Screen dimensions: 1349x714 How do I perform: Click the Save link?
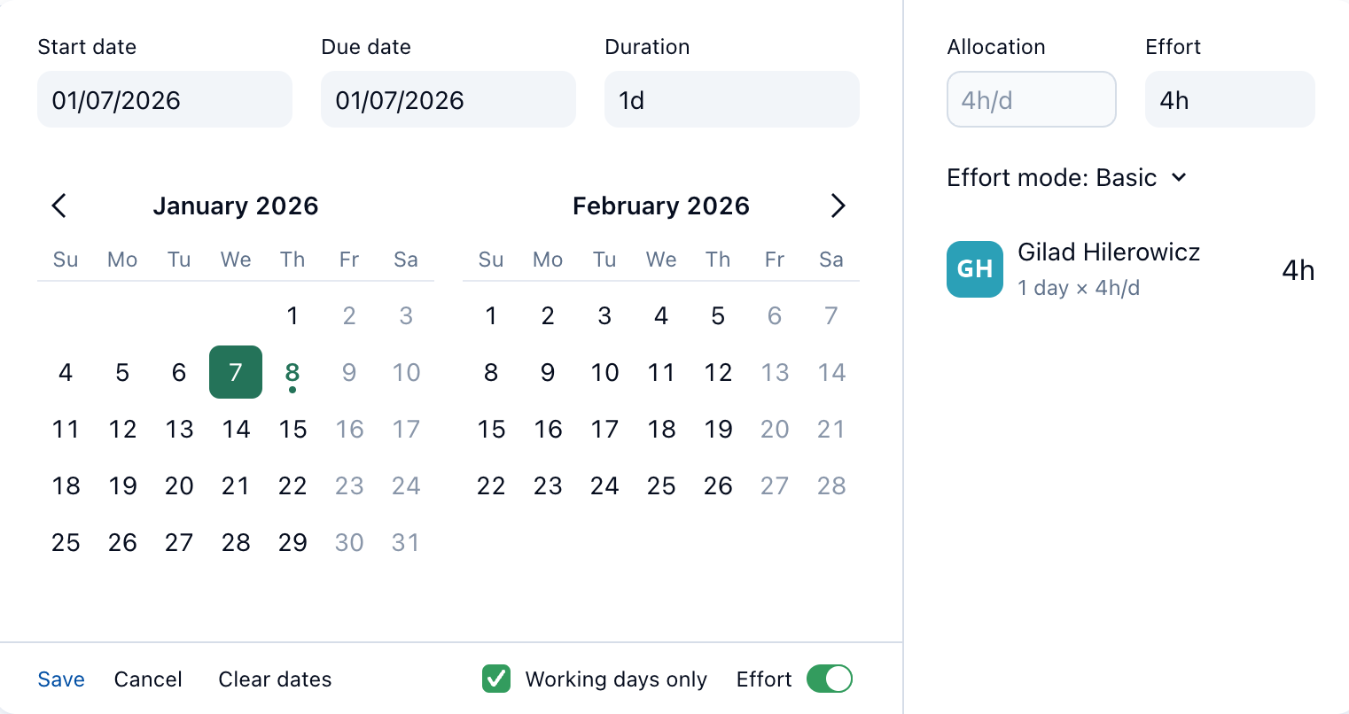tap(61, 679)
